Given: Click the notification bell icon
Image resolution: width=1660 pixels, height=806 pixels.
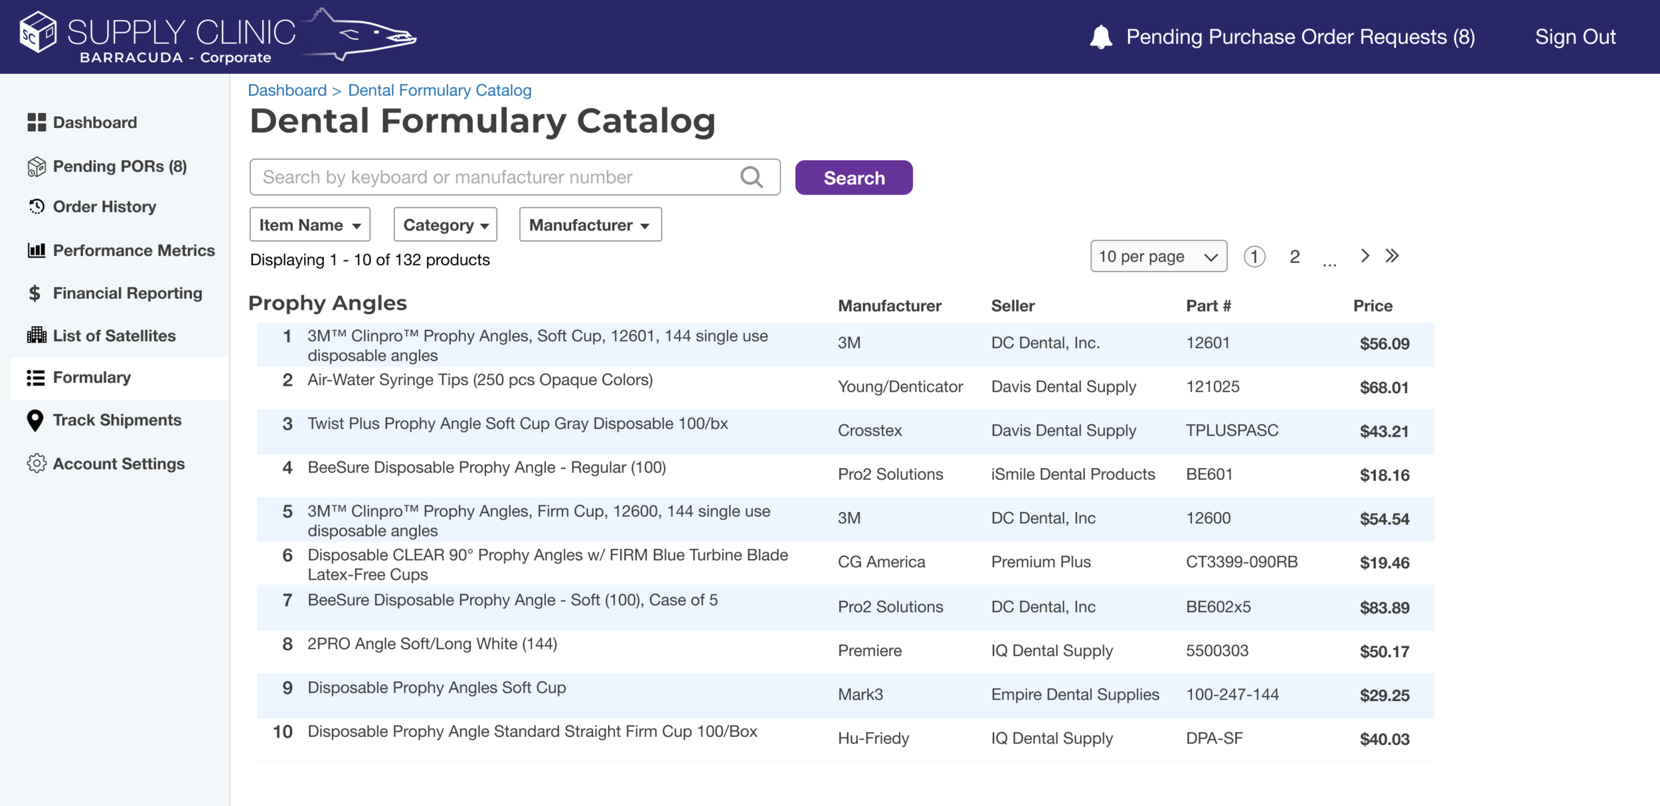Looking at the screenshot, I should coord(1101,37).
